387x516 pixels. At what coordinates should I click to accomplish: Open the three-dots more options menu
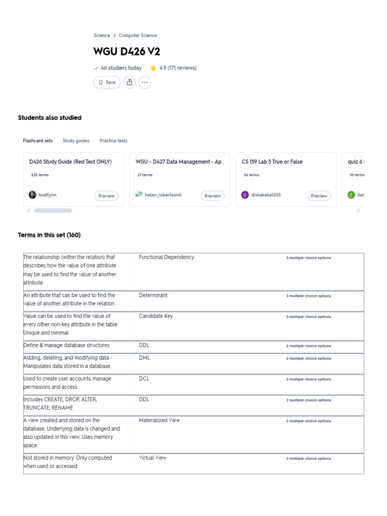[145, 82]
